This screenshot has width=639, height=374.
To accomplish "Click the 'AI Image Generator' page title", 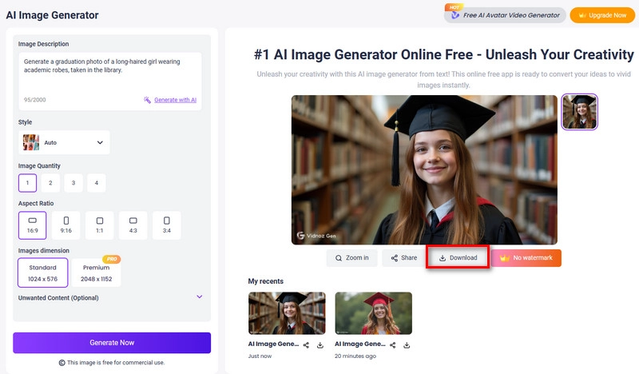I will tap(52, 15).
